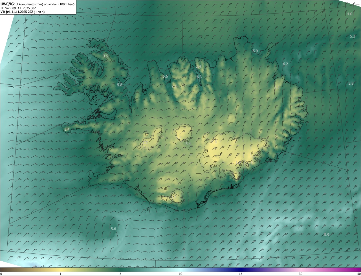Click the 2.4 value label in north Iceland

(198, 67)
